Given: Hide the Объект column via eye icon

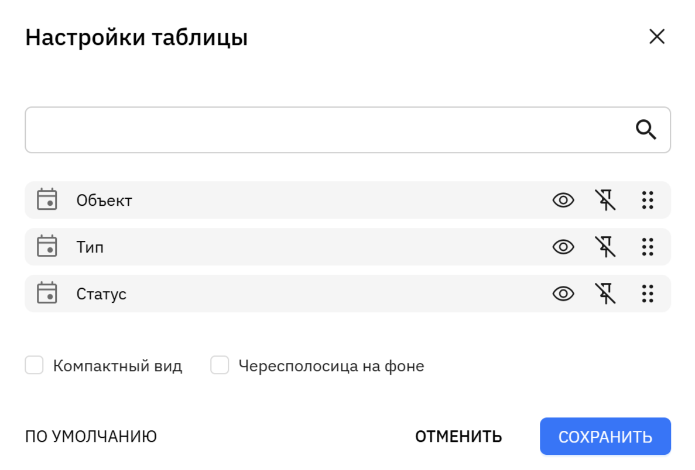Looking at the screenshot, I should pos(563,200).
